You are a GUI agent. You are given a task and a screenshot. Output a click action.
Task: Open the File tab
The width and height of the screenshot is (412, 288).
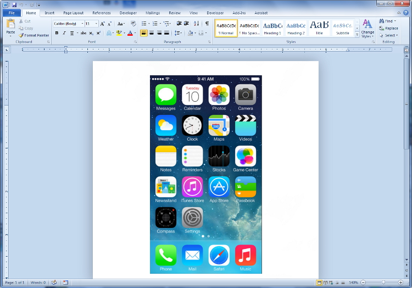[12, 13]
